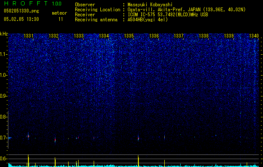
Task: Click the 0.6 kHz frequency axis label
Action: click(3, 159)
